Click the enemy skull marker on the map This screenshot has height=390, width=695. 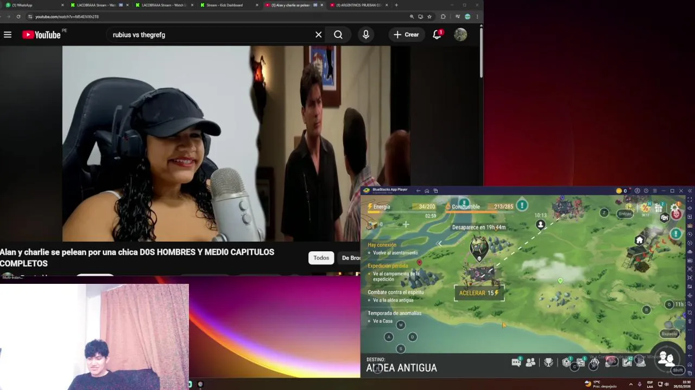479,248
